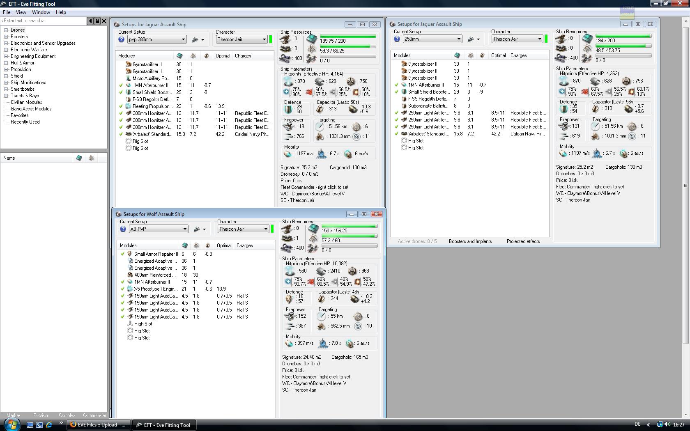
Task: Click the calibration icon showing 400 in the 250mm window
Action: click(561, 58)
